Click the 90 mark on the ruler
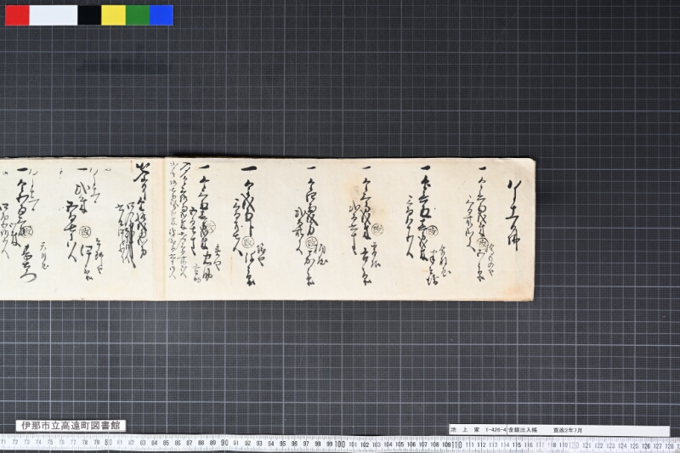The width and height of the screenshot is (680, 453). 224,443
